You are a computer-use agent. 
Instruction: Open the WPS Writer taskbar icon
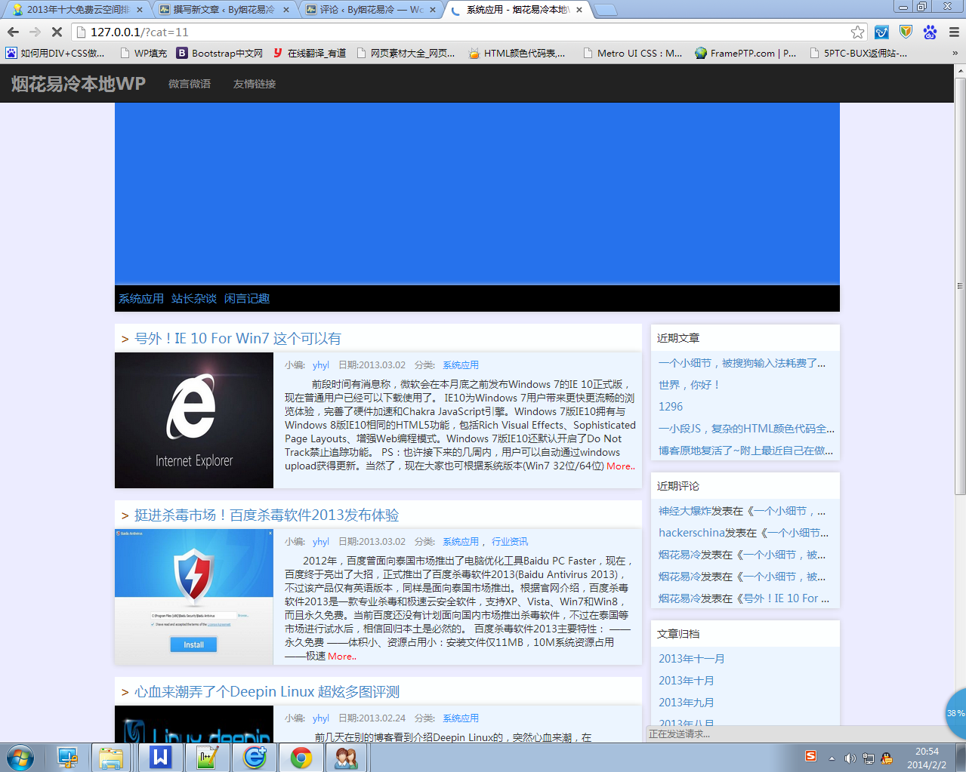[x=161, y=757]
